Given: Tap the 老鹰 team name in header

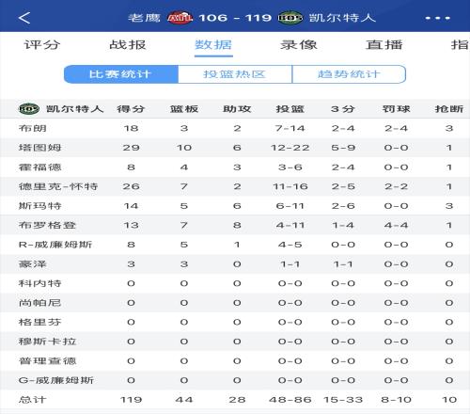Looking at the screenshot, I should point(144,18).
